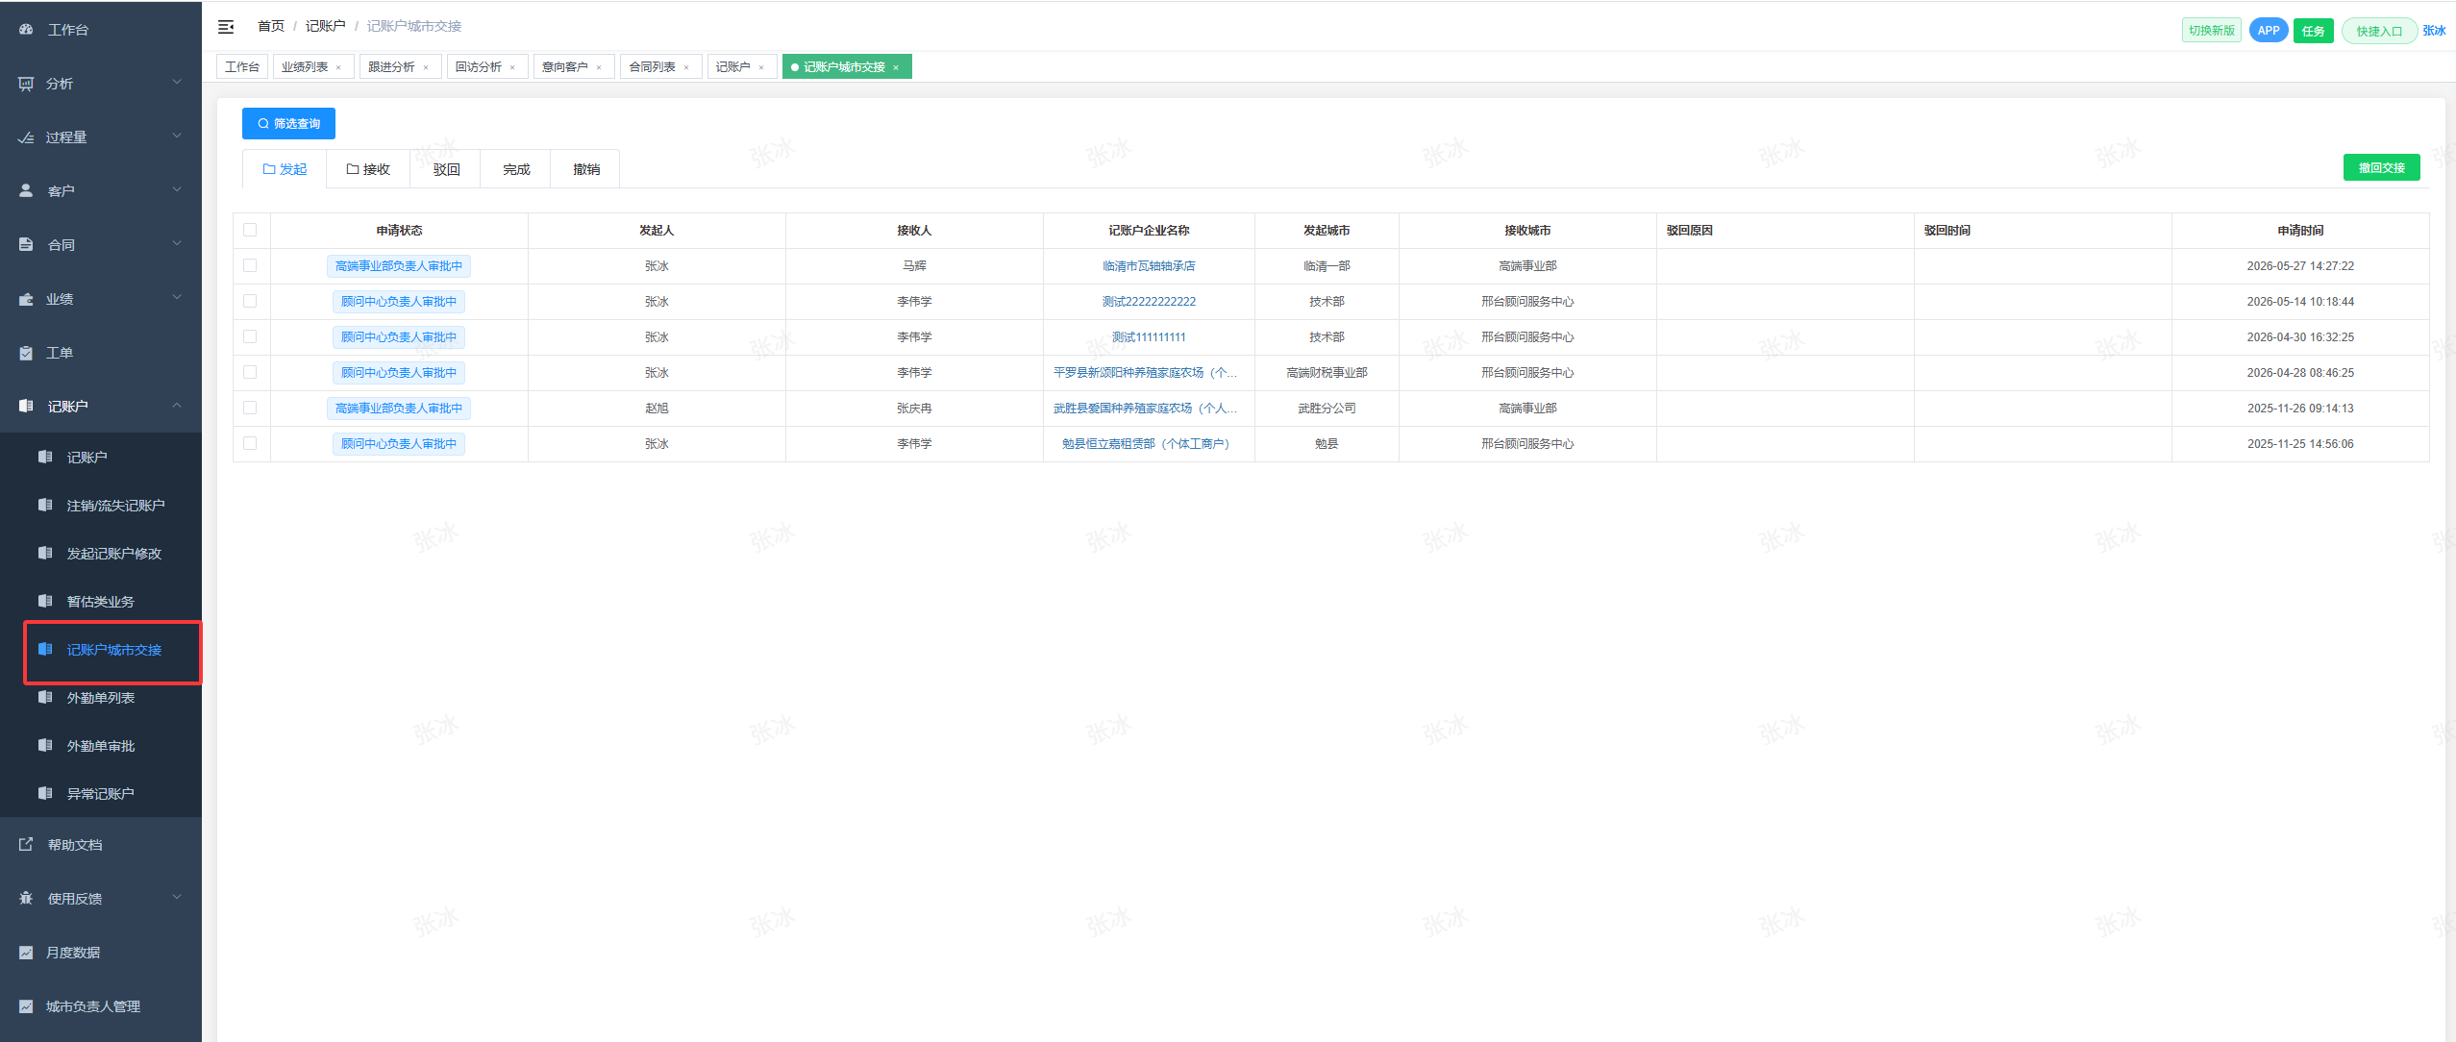2456x1042 pixels.
Task: Expand the 合同 sidebar chevron
Action: (177, 244)
